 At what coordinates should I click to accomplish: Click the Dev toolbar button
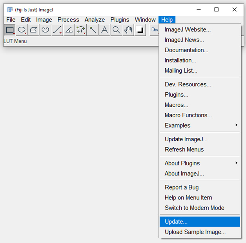coord(154,30)
